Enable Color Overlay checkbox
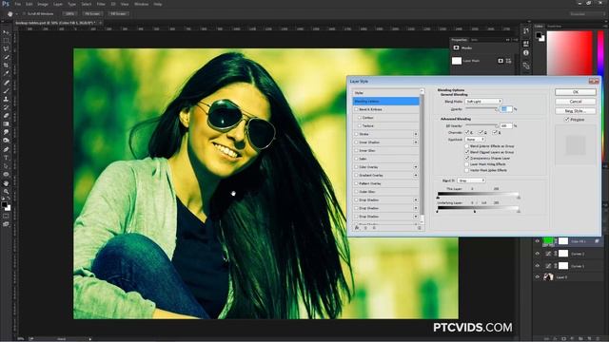 [x=356, y=167]
